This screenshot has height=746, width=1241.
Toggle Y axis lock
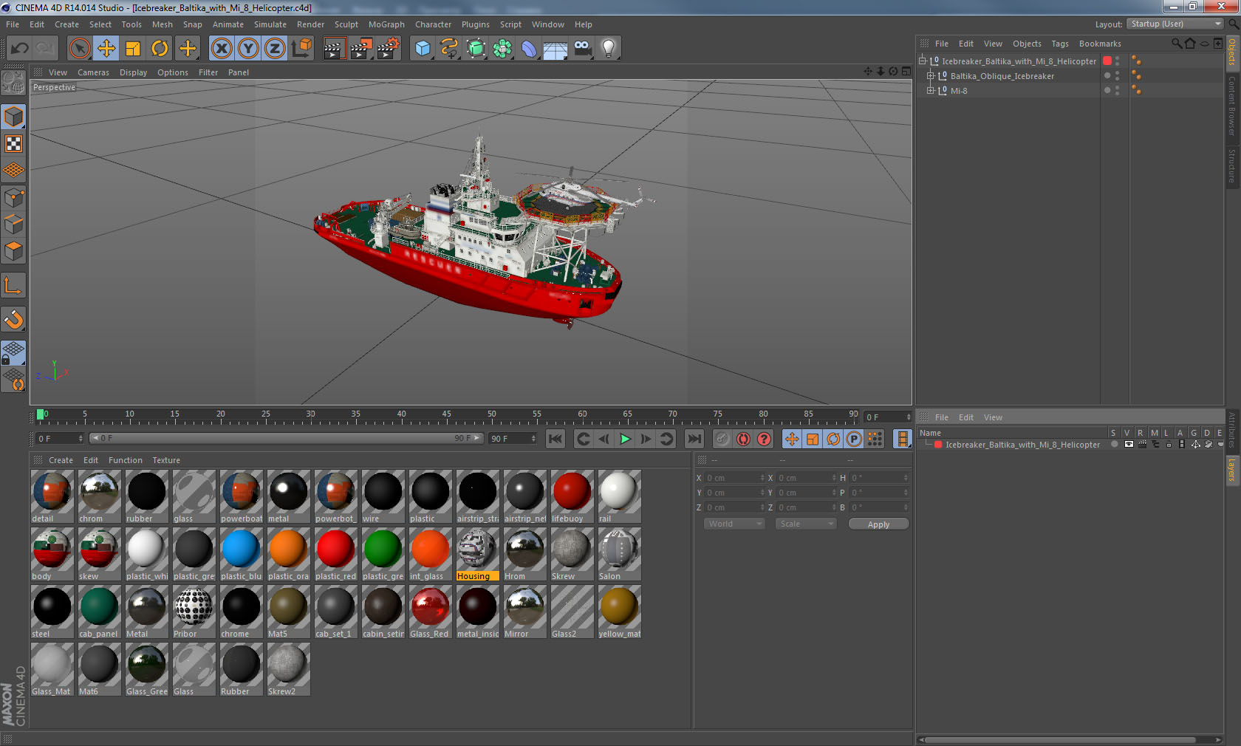(248, 49)
